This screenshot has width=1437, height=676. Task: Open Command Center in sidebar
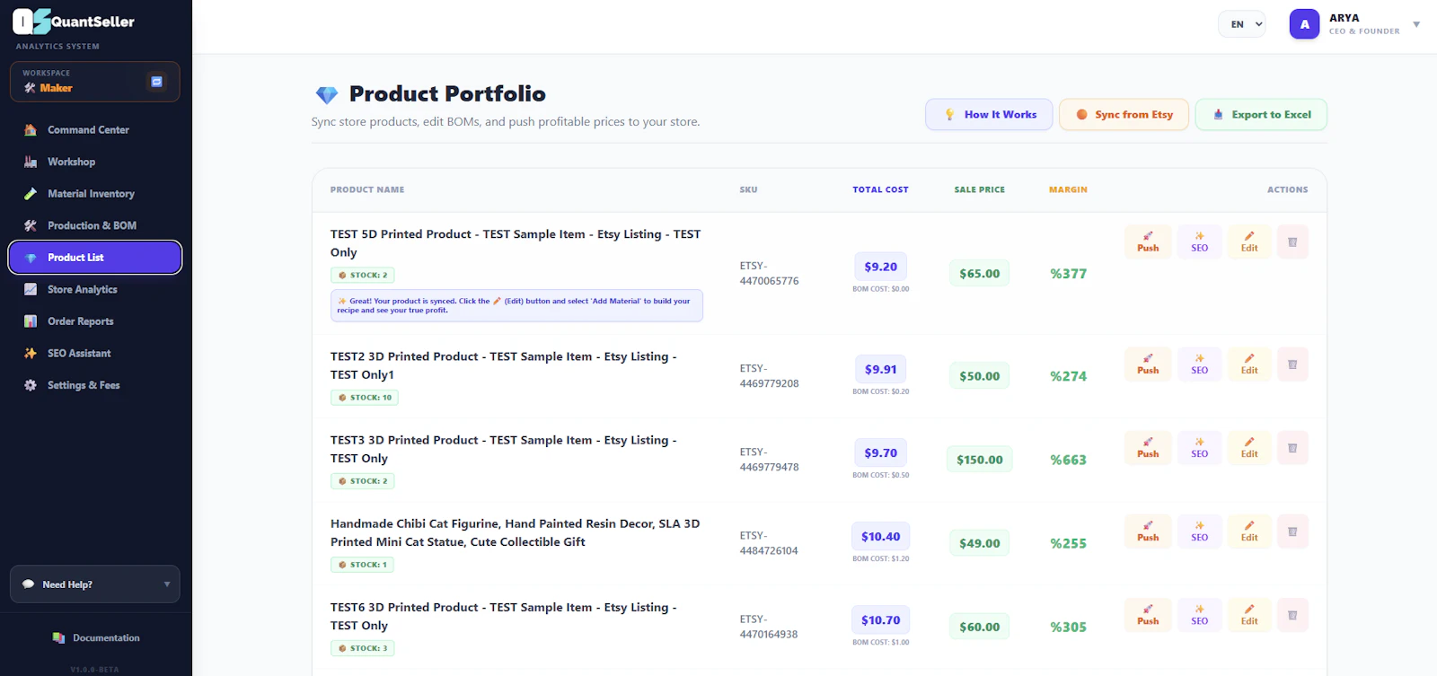(95, 130)
